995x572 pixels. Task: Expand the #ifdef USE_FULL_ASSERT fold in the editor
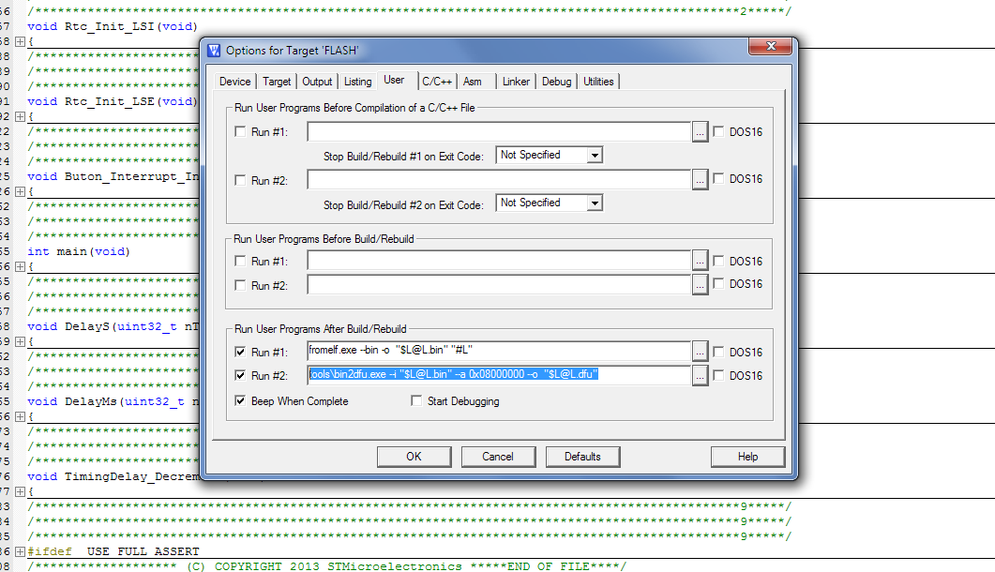[20, 551]
